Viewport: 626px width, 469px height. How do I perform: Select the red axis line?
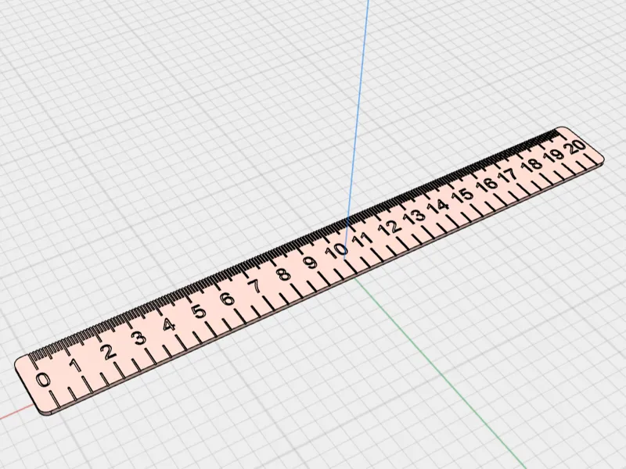(x=16, y=413)
